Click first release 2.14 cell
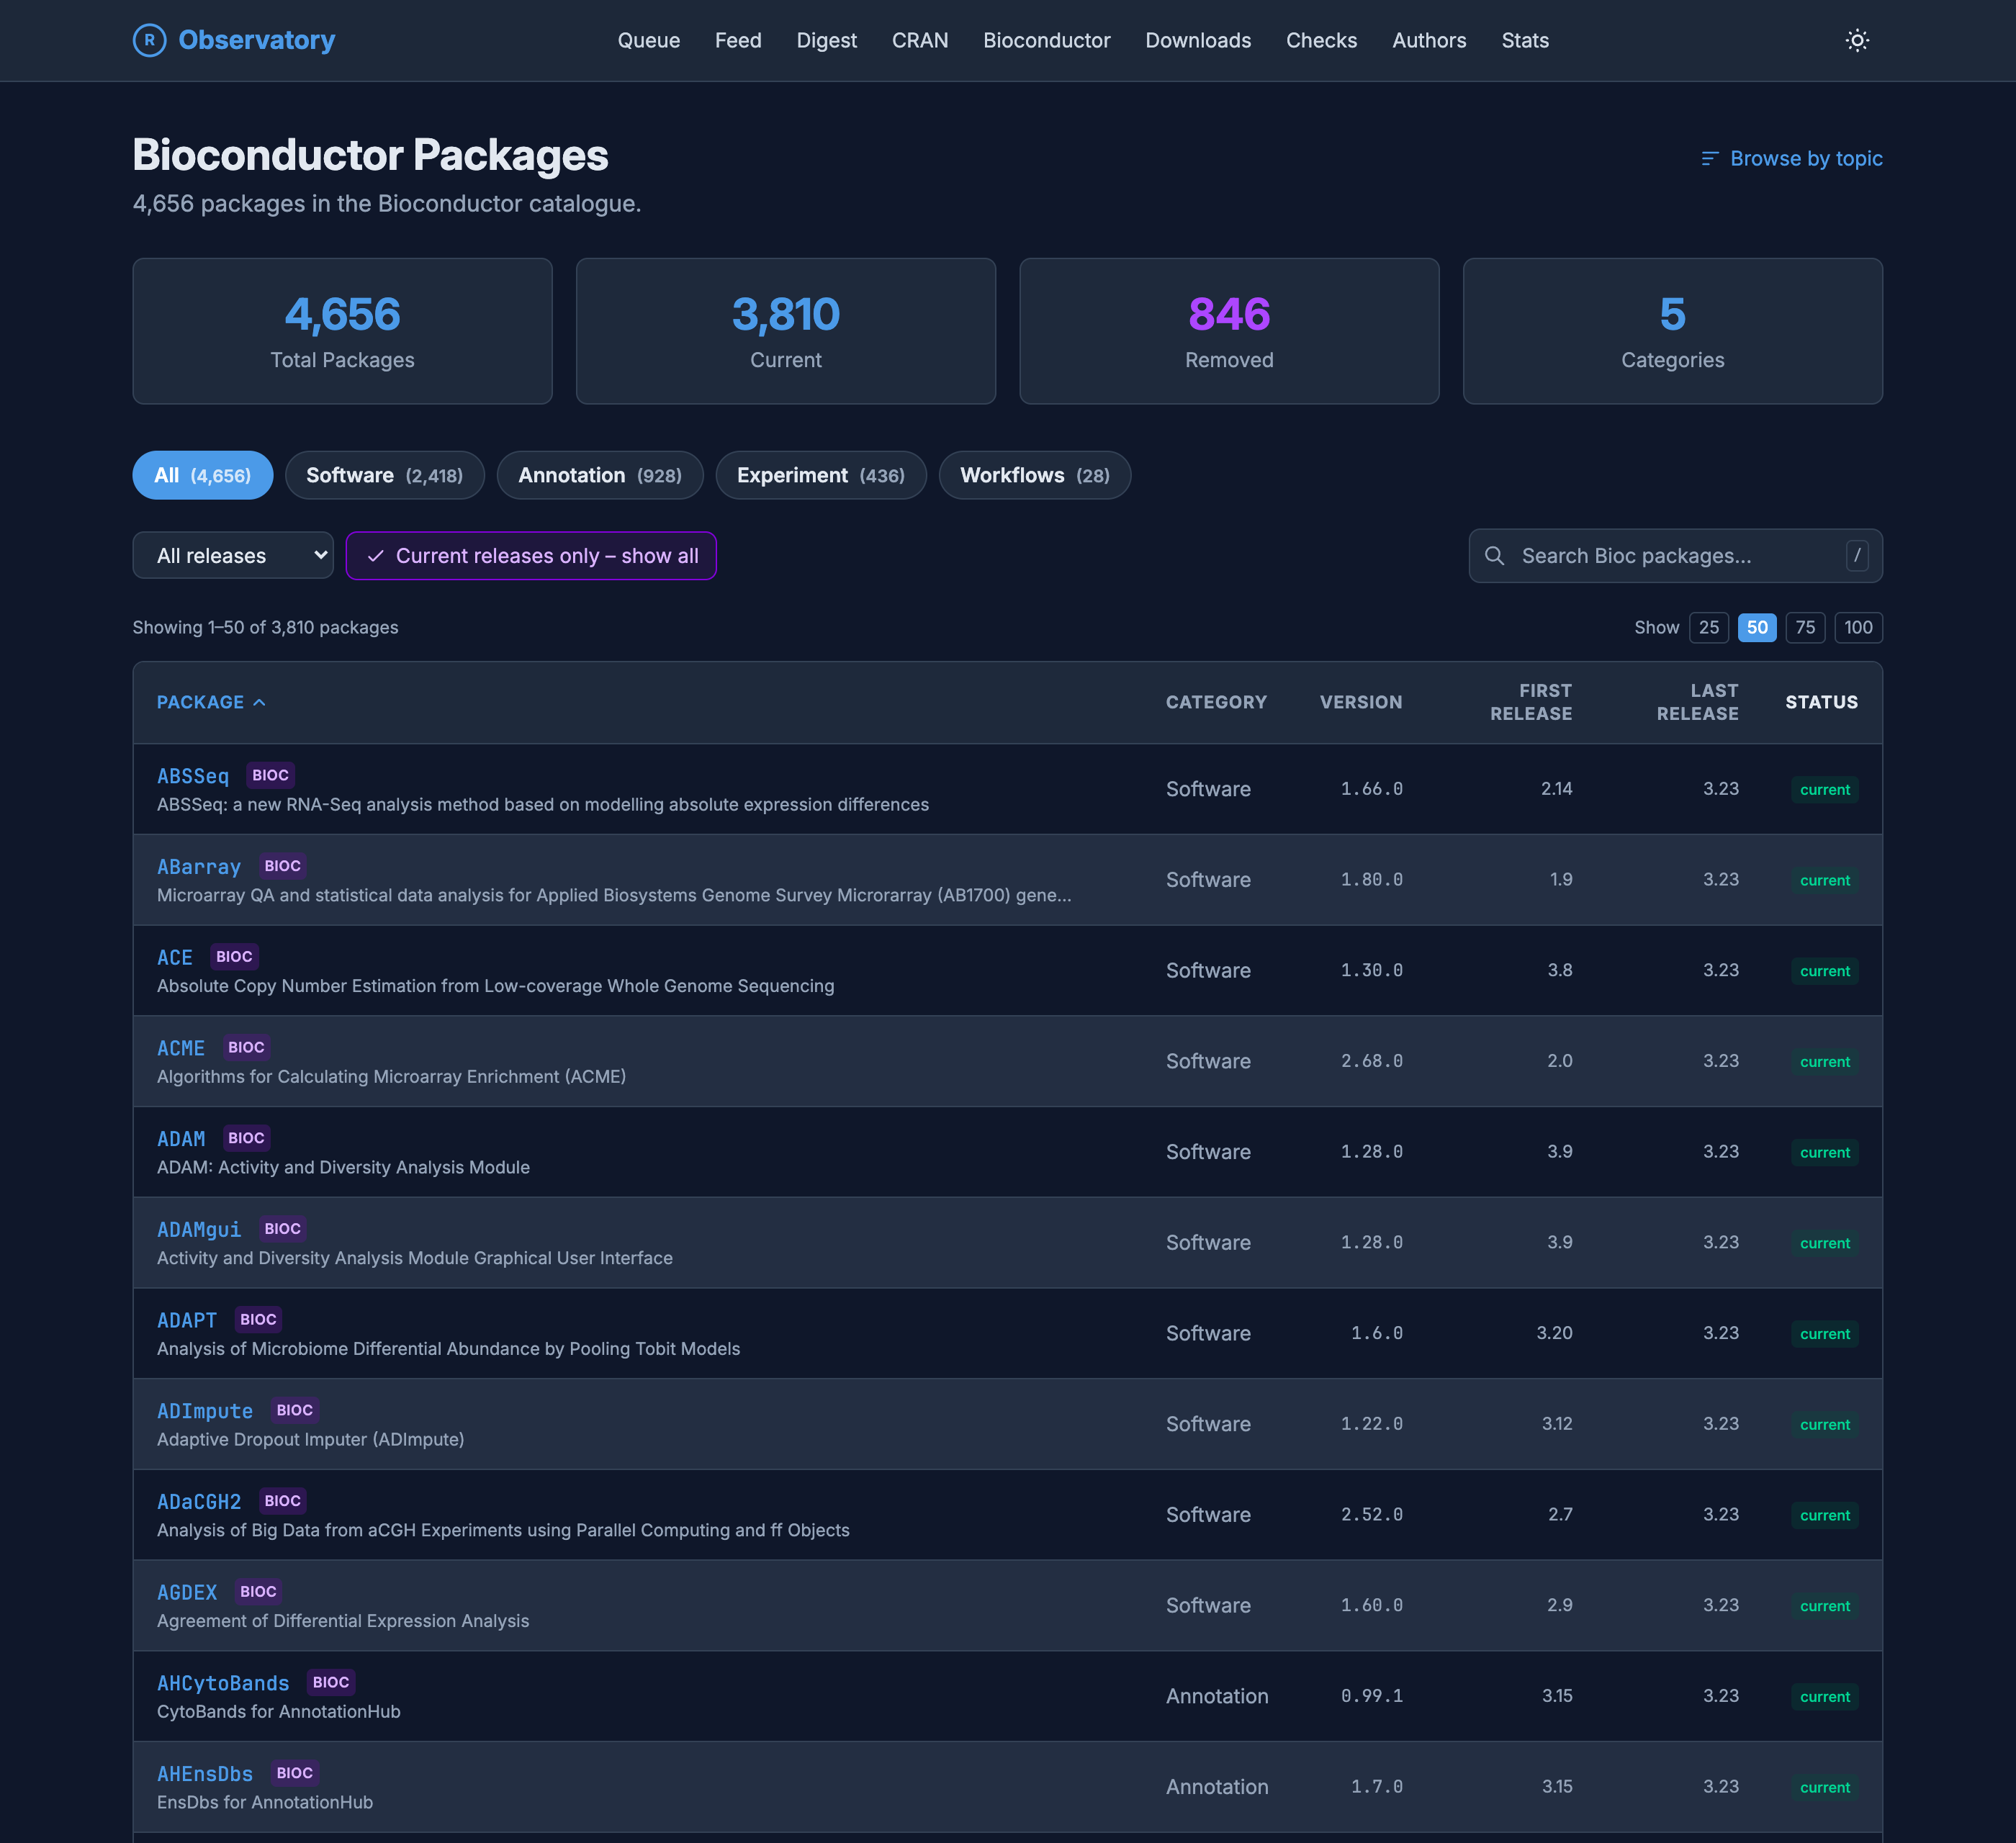Image resolution: width=2016 pixels, height=1843 pixels. click(1557, 789)
